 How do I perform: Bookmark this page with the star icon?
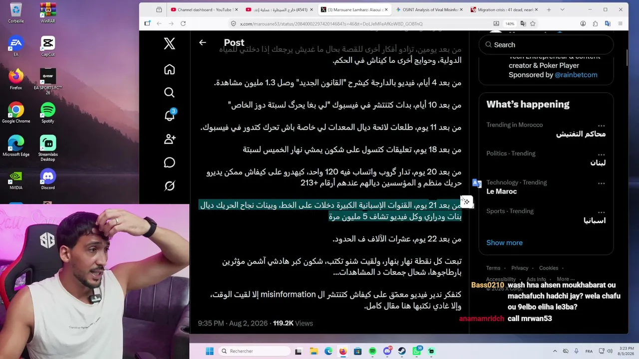[533, 23]
